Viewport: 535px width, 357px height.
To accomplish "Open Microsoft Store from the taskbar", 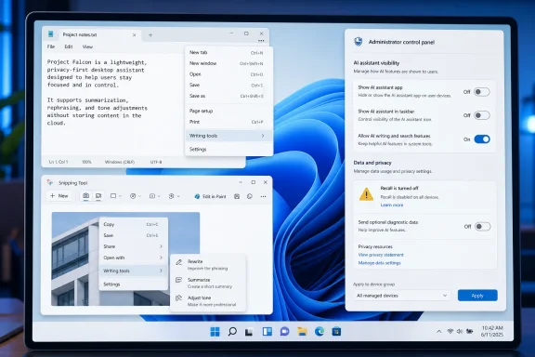I will tap(336, 331).
